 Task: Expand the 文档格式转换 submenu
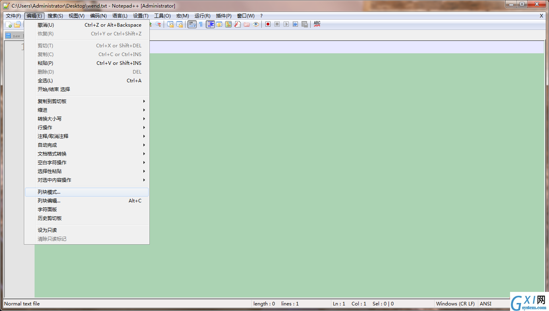pyautogui.click(x=87, y=154)
